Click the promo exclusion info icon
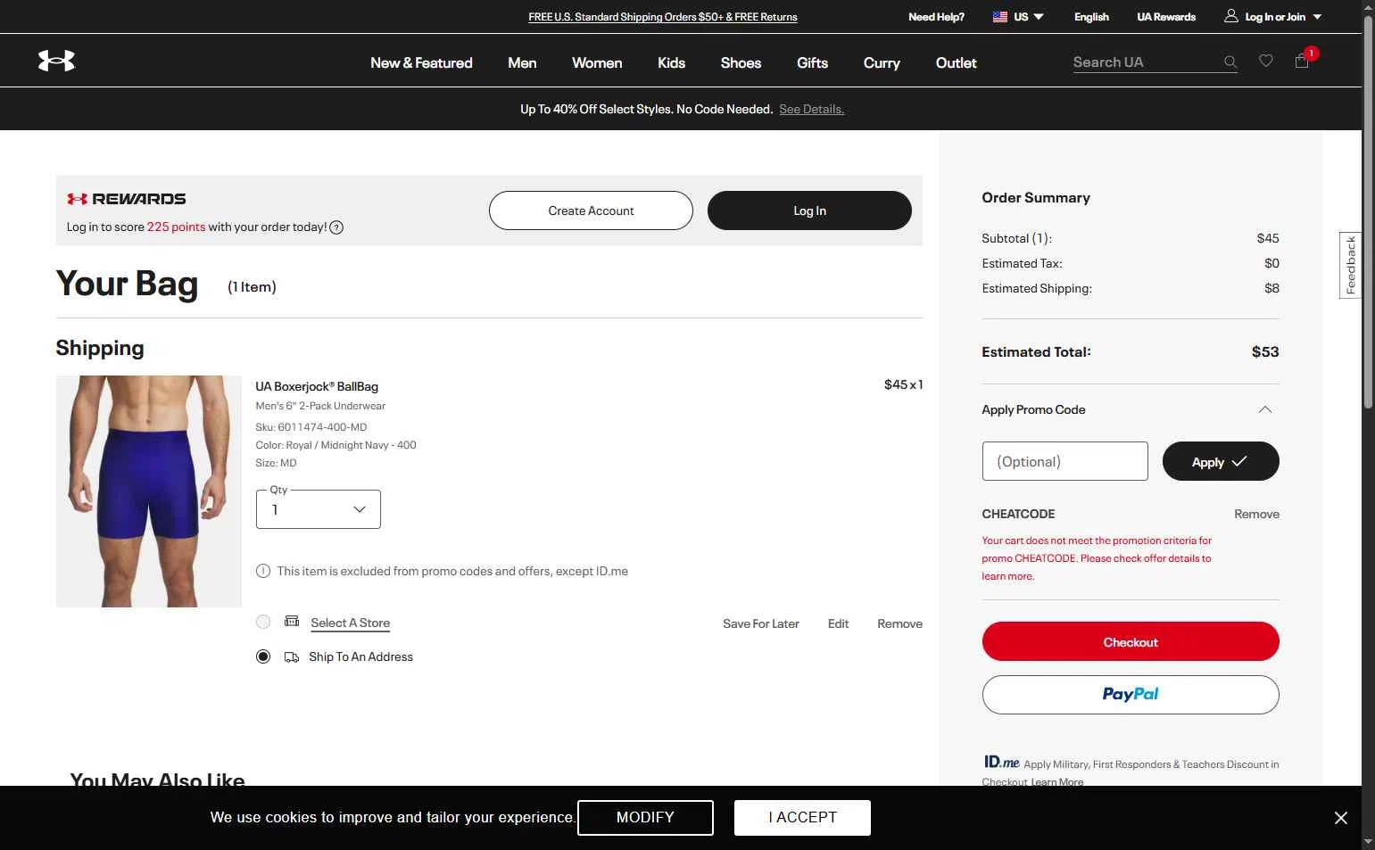Image resolution: width=1375 pixels, height=850 pixels. point(263,571)
